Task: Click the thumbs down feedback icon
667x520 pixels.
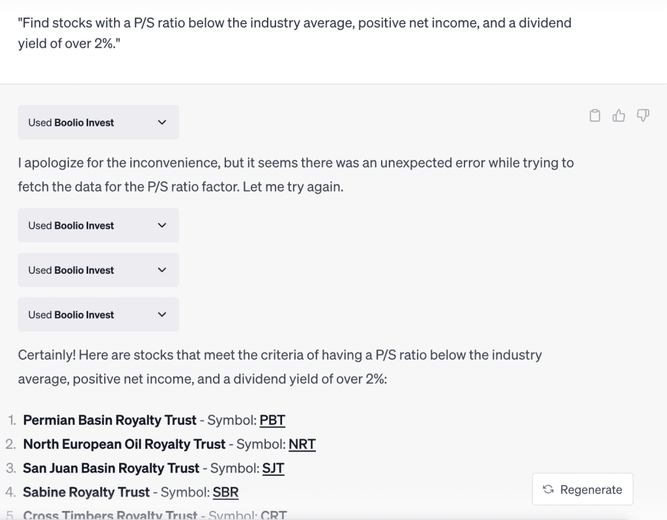Action: pos(643,115)
